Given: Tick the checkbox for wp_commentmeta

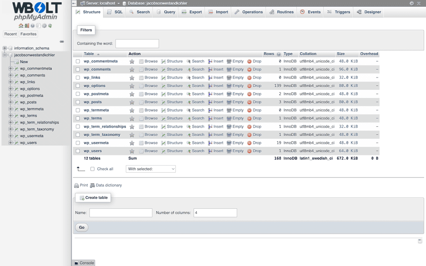Looking at the screenshot, I should (78, 61).
